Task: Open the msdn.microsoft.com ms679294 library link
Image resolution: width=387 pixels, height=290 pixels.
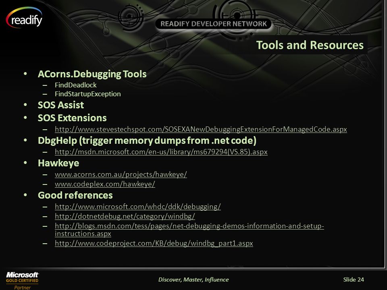Action: [x=161, y=152]
